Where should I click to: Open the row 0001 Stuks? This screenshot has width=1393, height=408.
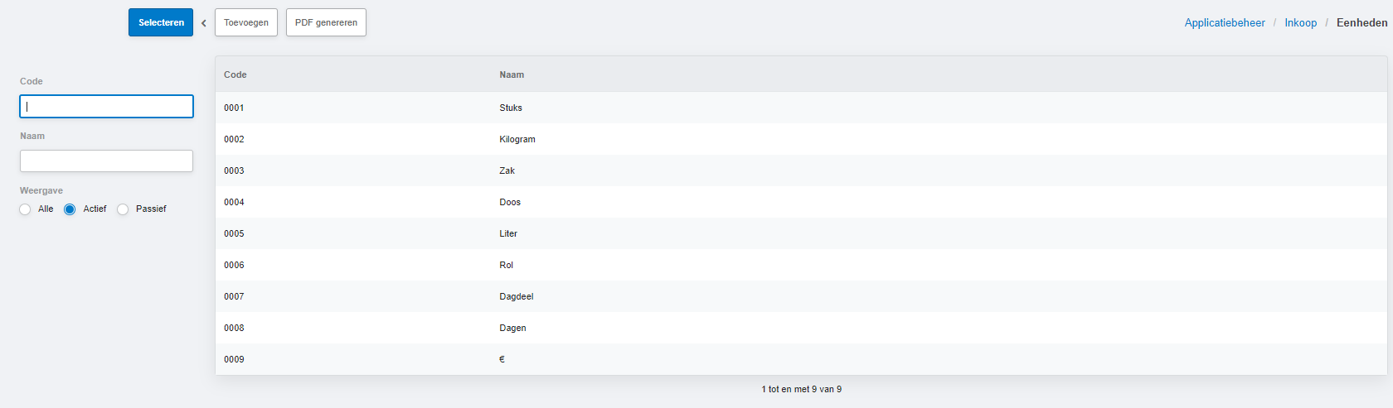click(801, 108)
